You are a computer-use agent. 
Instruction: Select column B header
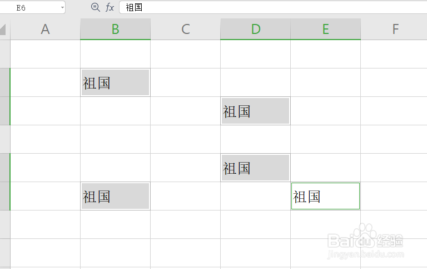click(x=115, y=29)
